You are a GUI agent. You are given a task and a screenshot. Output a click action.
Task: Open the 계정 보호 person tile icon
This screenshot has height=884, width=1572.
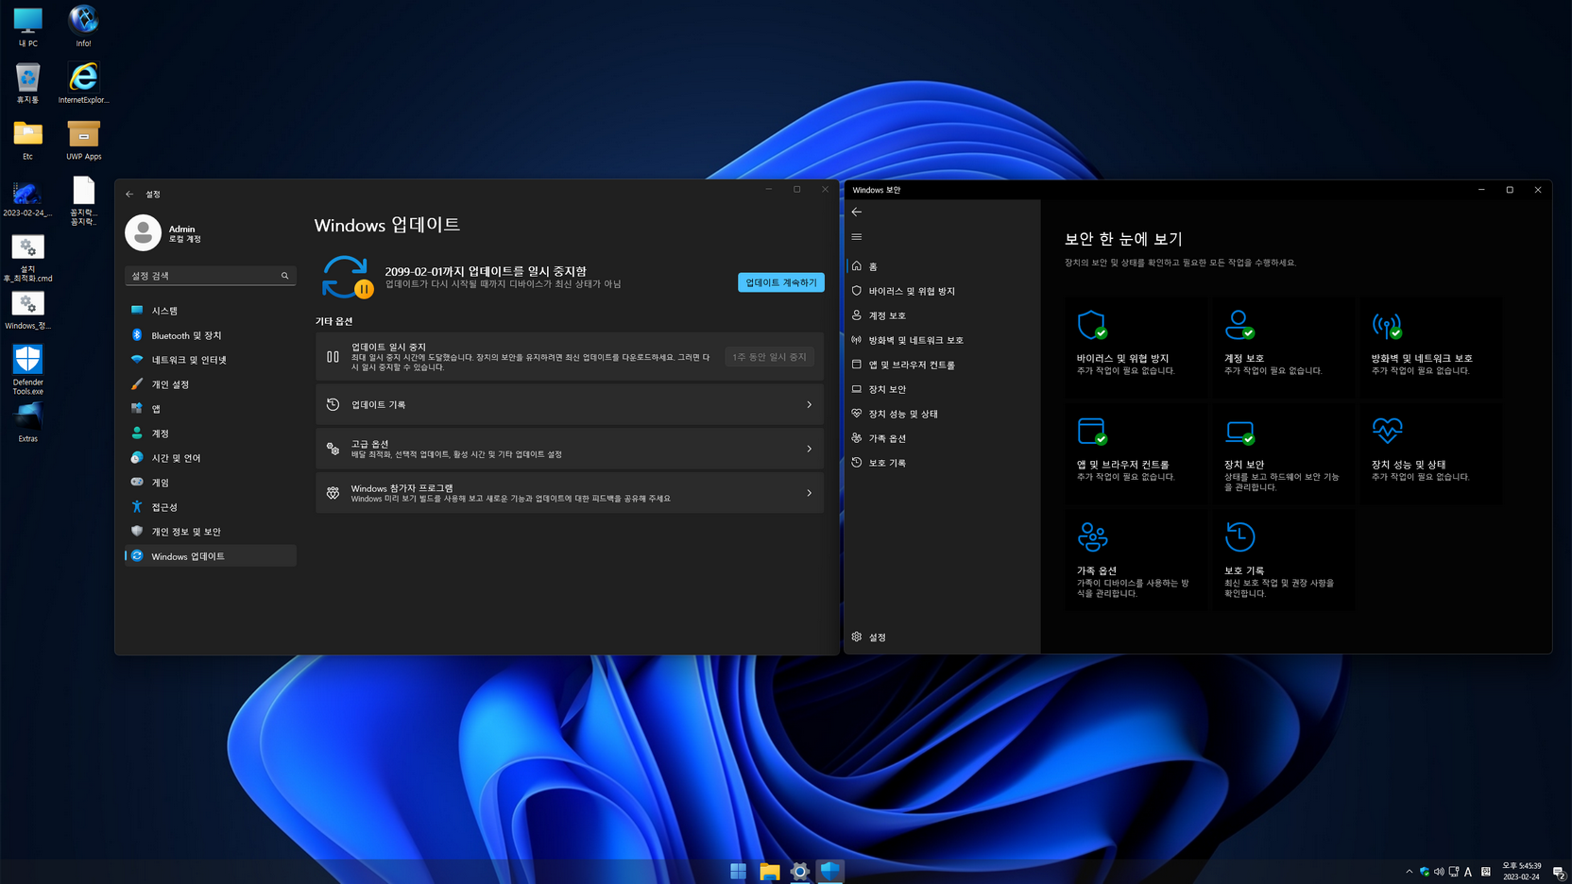coord(1239,325)
